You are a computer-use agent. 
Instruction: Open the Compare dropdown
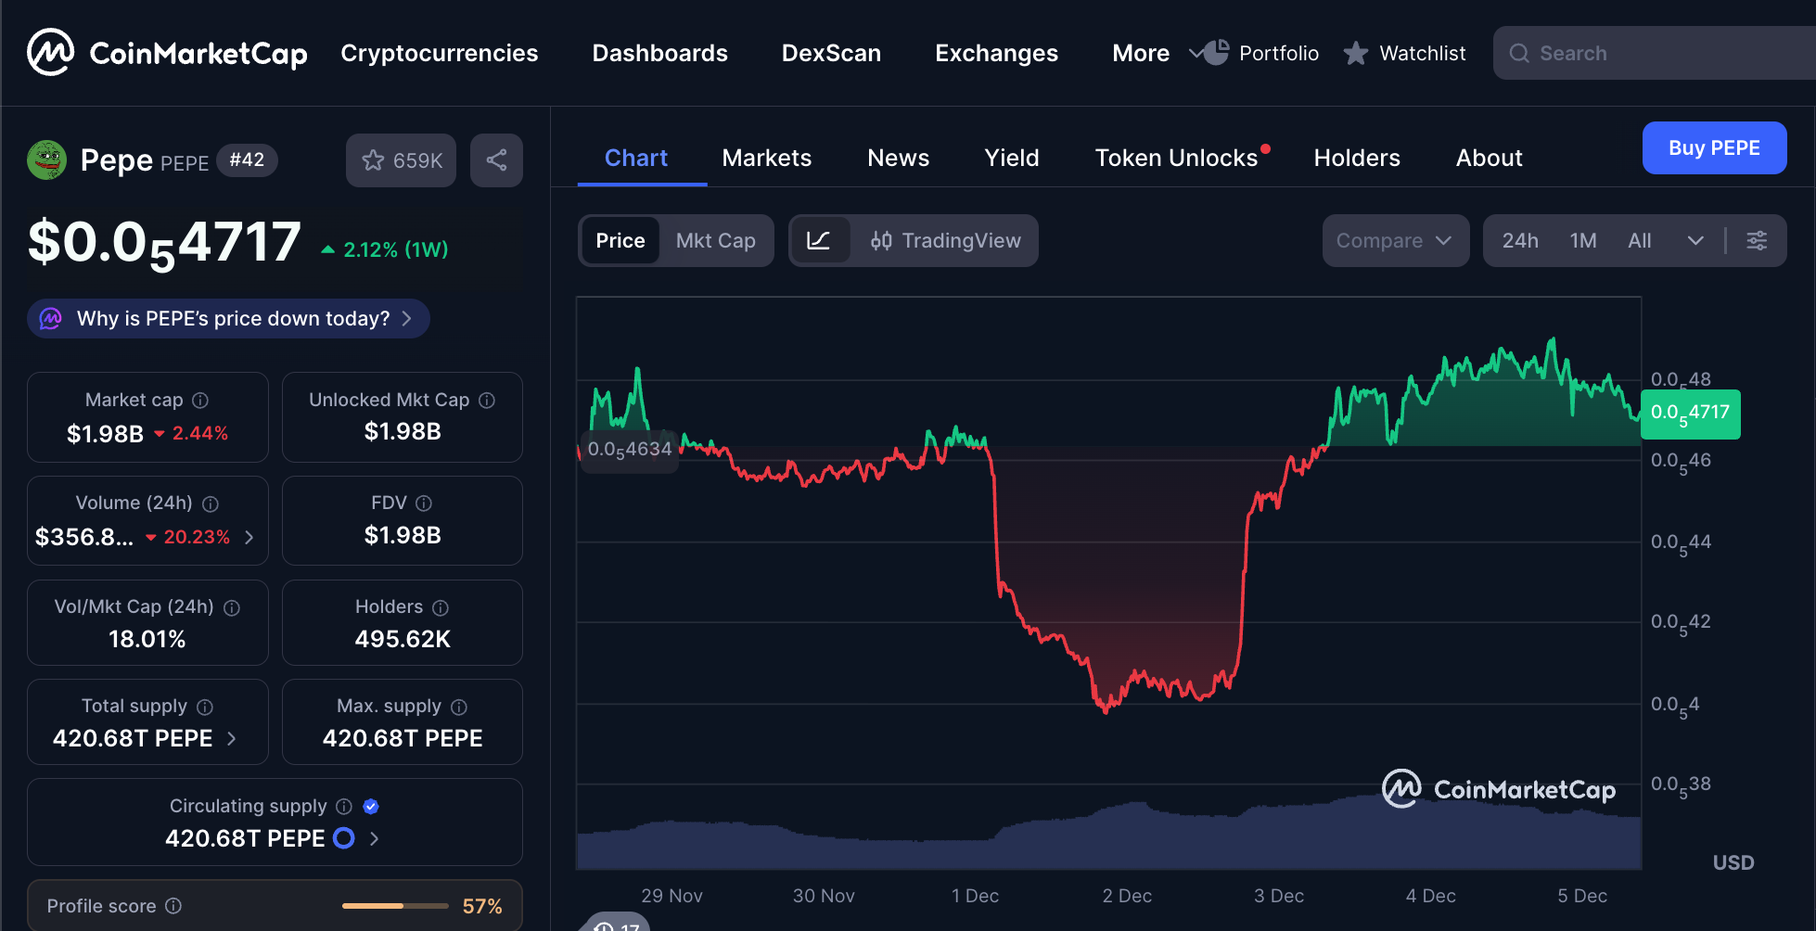1394,241
